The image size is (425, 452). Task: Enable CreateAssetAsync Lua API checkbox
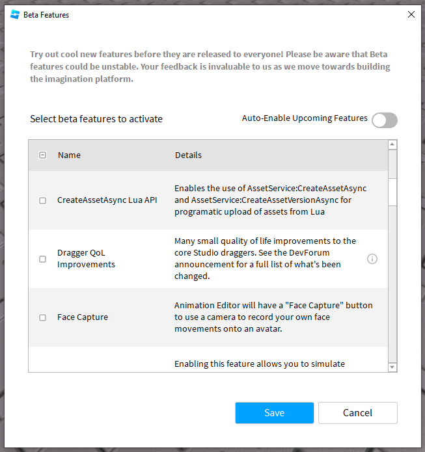(x=42, y=200)
